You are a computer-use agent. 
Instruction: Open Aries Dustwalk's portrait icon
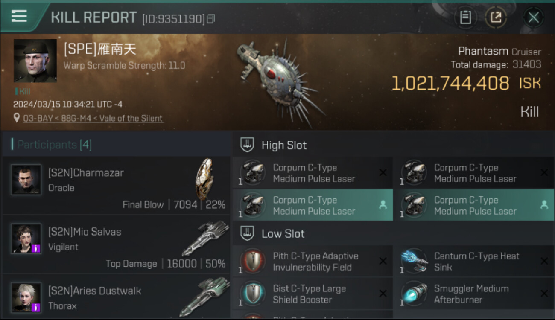pyautogui.click(x=26, y=297)
